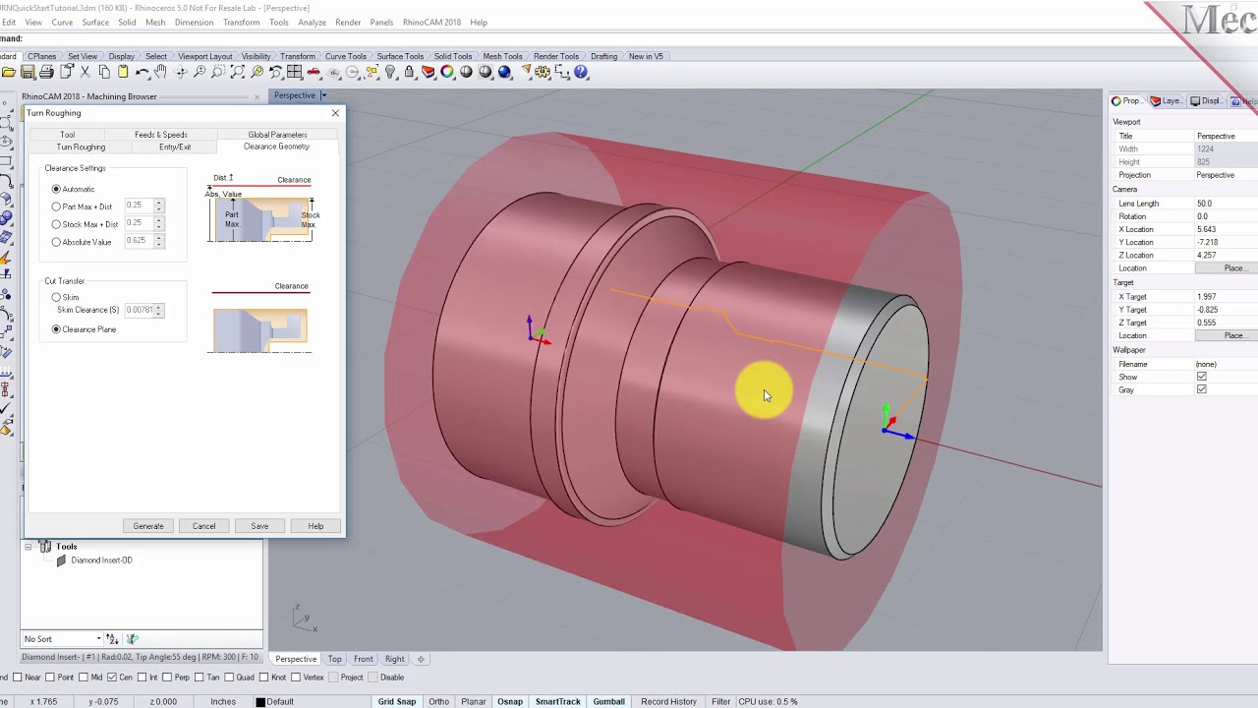Click the Undo arrow icon
Viewport: 1258px width, 708px height.
point(143,72)
